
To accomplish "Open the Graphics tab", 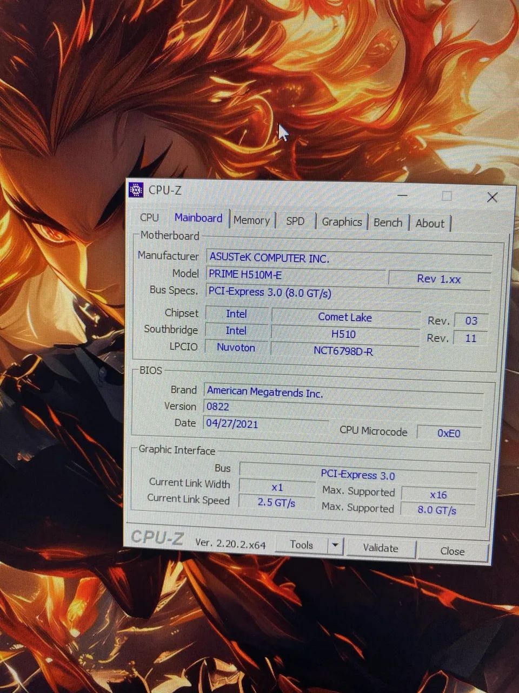I will point(342,222).
